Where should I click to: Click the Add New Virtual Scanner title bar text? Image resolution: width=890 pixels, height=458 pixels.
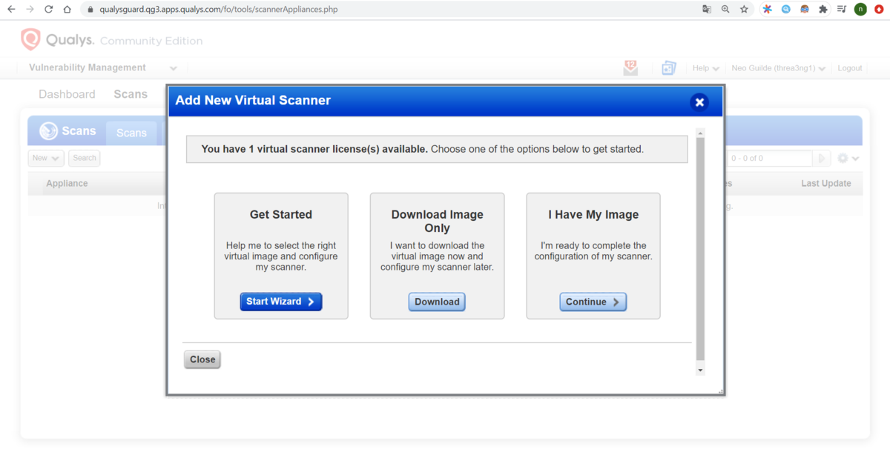[253, 100]
